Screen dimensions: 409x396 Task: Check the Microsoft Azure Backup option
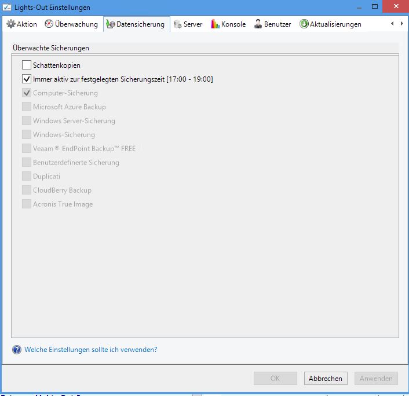pos(27,107)
